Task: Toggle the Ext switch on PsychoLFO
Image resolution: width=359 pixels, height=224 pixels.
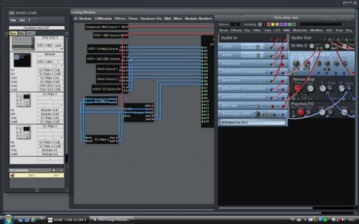Action: coord(293,112)
